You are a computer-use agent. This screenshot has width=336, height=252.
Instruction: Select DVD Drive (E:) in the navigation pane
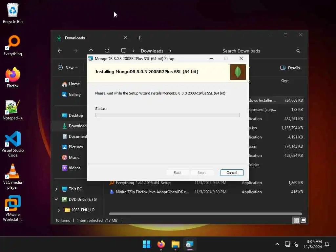79,199
